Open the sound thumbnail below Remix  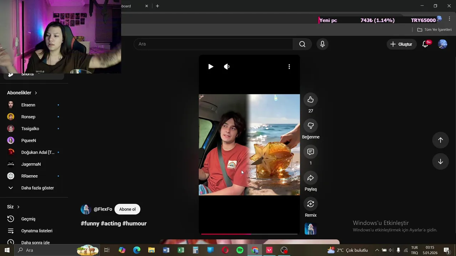311,229
